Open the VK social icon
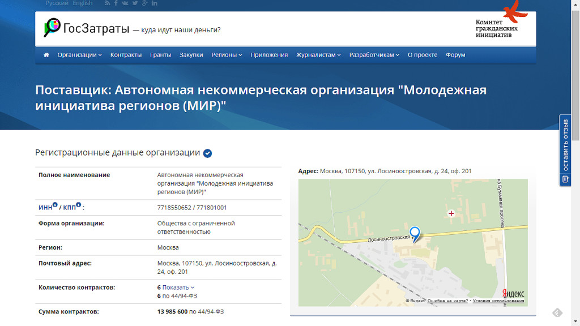The width and height of the screenshot is (580, 326). click(x=125, y=3)
